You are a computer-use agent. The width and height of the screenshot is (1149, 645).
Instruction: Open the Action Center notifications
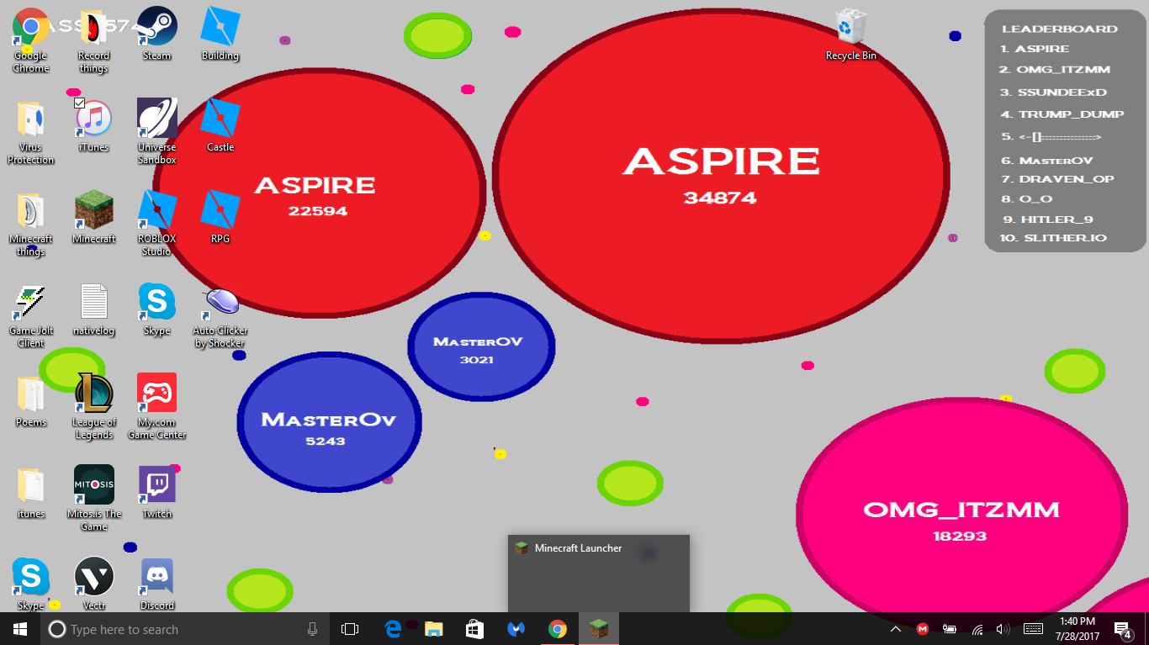coord(1122,629)
